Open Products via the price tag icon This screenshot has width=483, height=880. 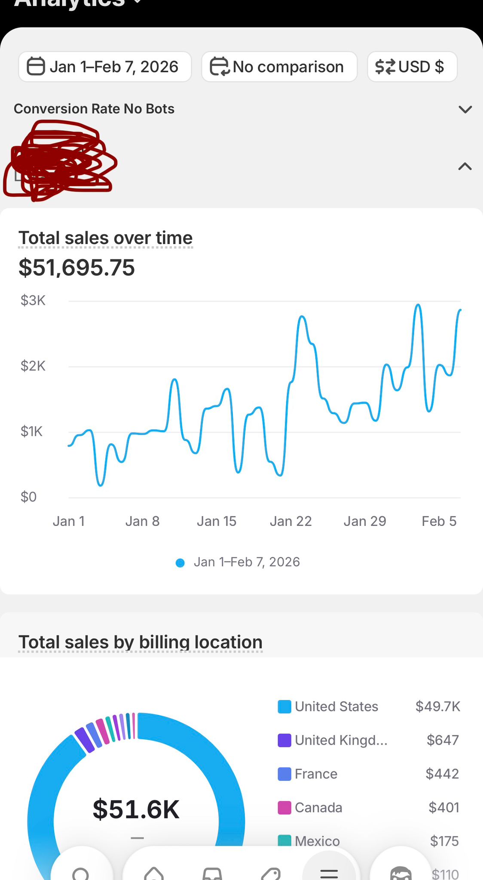271,873
